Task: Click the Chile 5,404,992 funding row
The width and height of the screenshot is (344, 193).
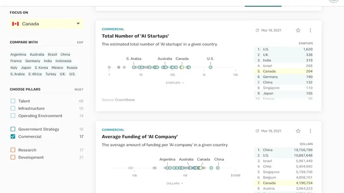Action: pyautogui.click(x=284, y=166)
